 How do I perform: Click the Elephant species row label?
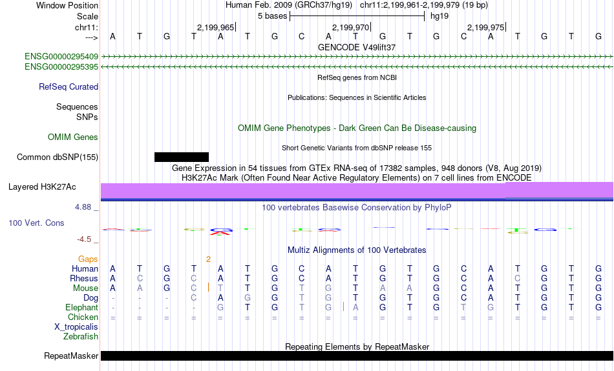(82, 307)
